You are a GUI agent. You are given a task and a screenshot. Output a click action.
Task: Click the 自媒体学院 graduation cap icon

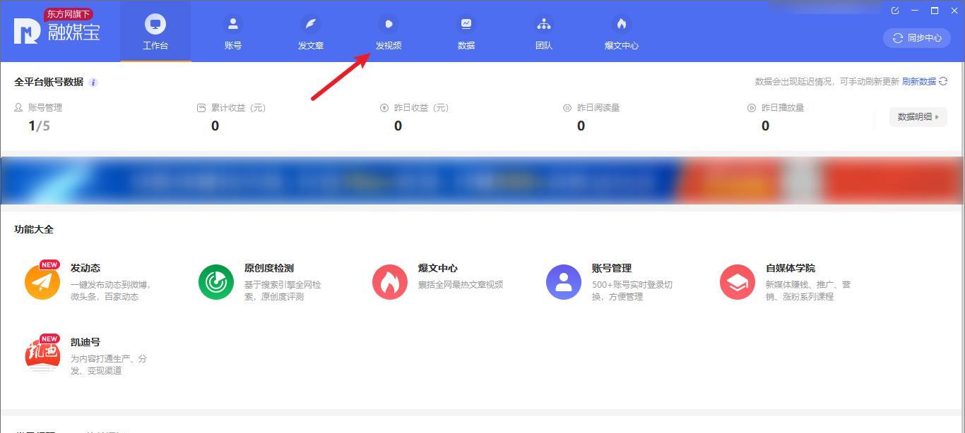(x=738, y=282)
